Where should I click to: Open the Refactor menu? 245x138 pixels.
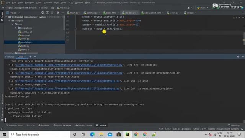point(48,3)
